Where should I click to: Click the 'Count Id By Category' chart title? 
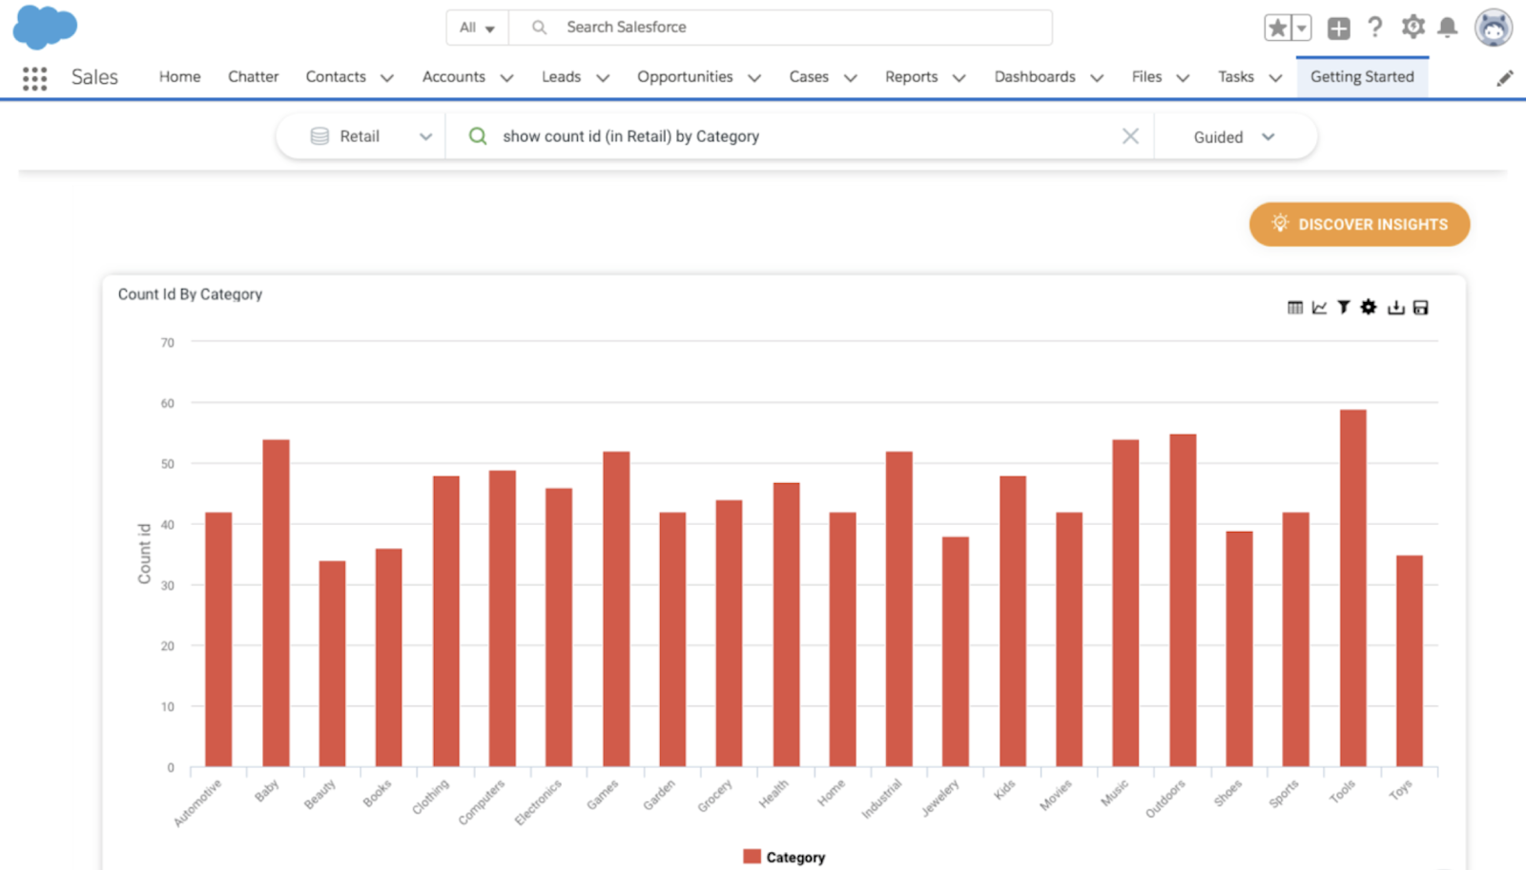pos(190,294)
